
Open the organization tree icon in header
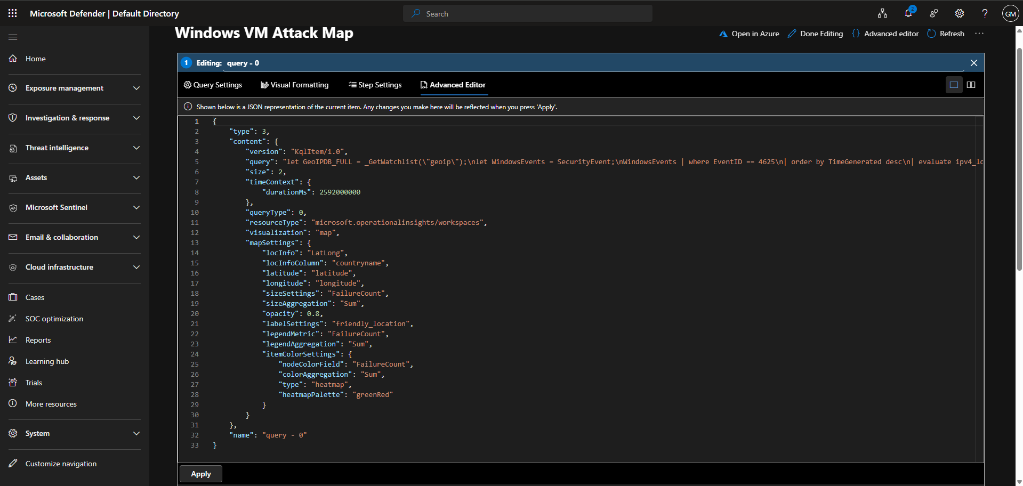tap(883, 13)
